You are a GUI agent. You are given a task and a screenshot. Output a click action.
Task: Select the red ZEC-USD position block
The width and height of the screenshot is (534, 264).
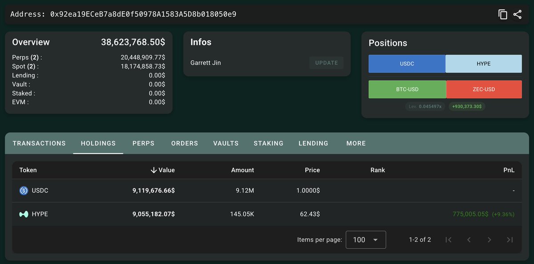point(484,89)
